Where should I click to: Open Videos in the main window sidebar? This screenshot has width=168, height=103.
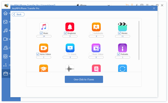[x=6, y=39]
